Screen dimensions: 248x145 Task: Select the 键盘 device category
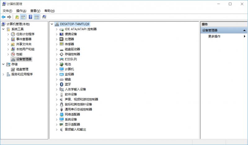coord(68,79)
